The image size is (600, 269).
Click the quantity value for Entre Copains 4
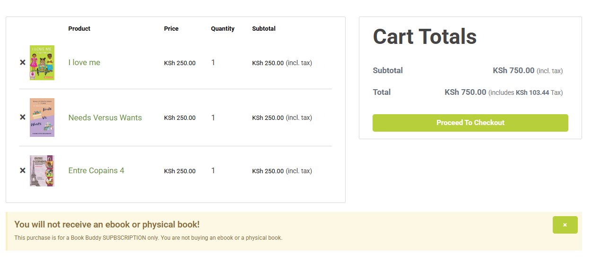coord(213,170)
